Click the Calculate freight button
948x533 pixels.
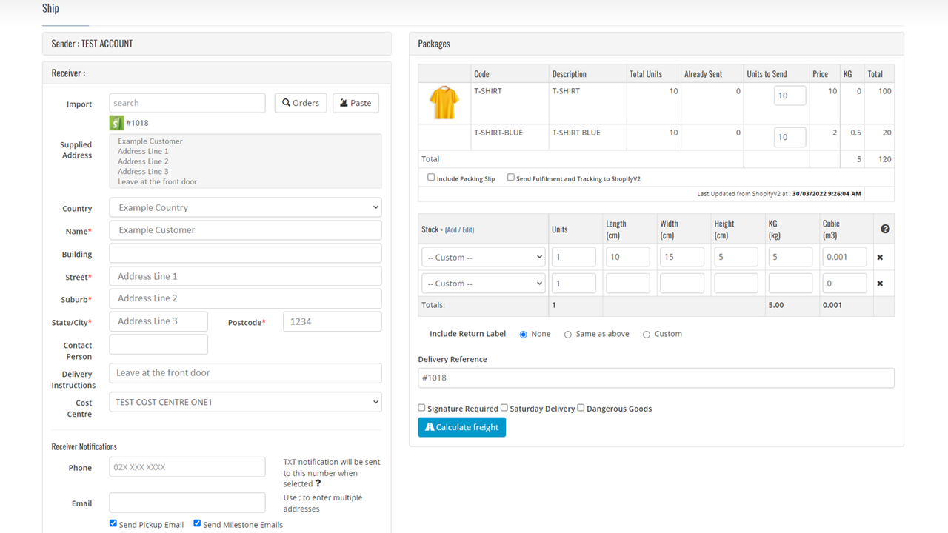[461, 427]
